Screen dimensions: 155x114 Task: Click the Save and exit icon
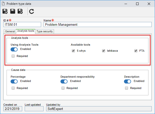(20, 11)
